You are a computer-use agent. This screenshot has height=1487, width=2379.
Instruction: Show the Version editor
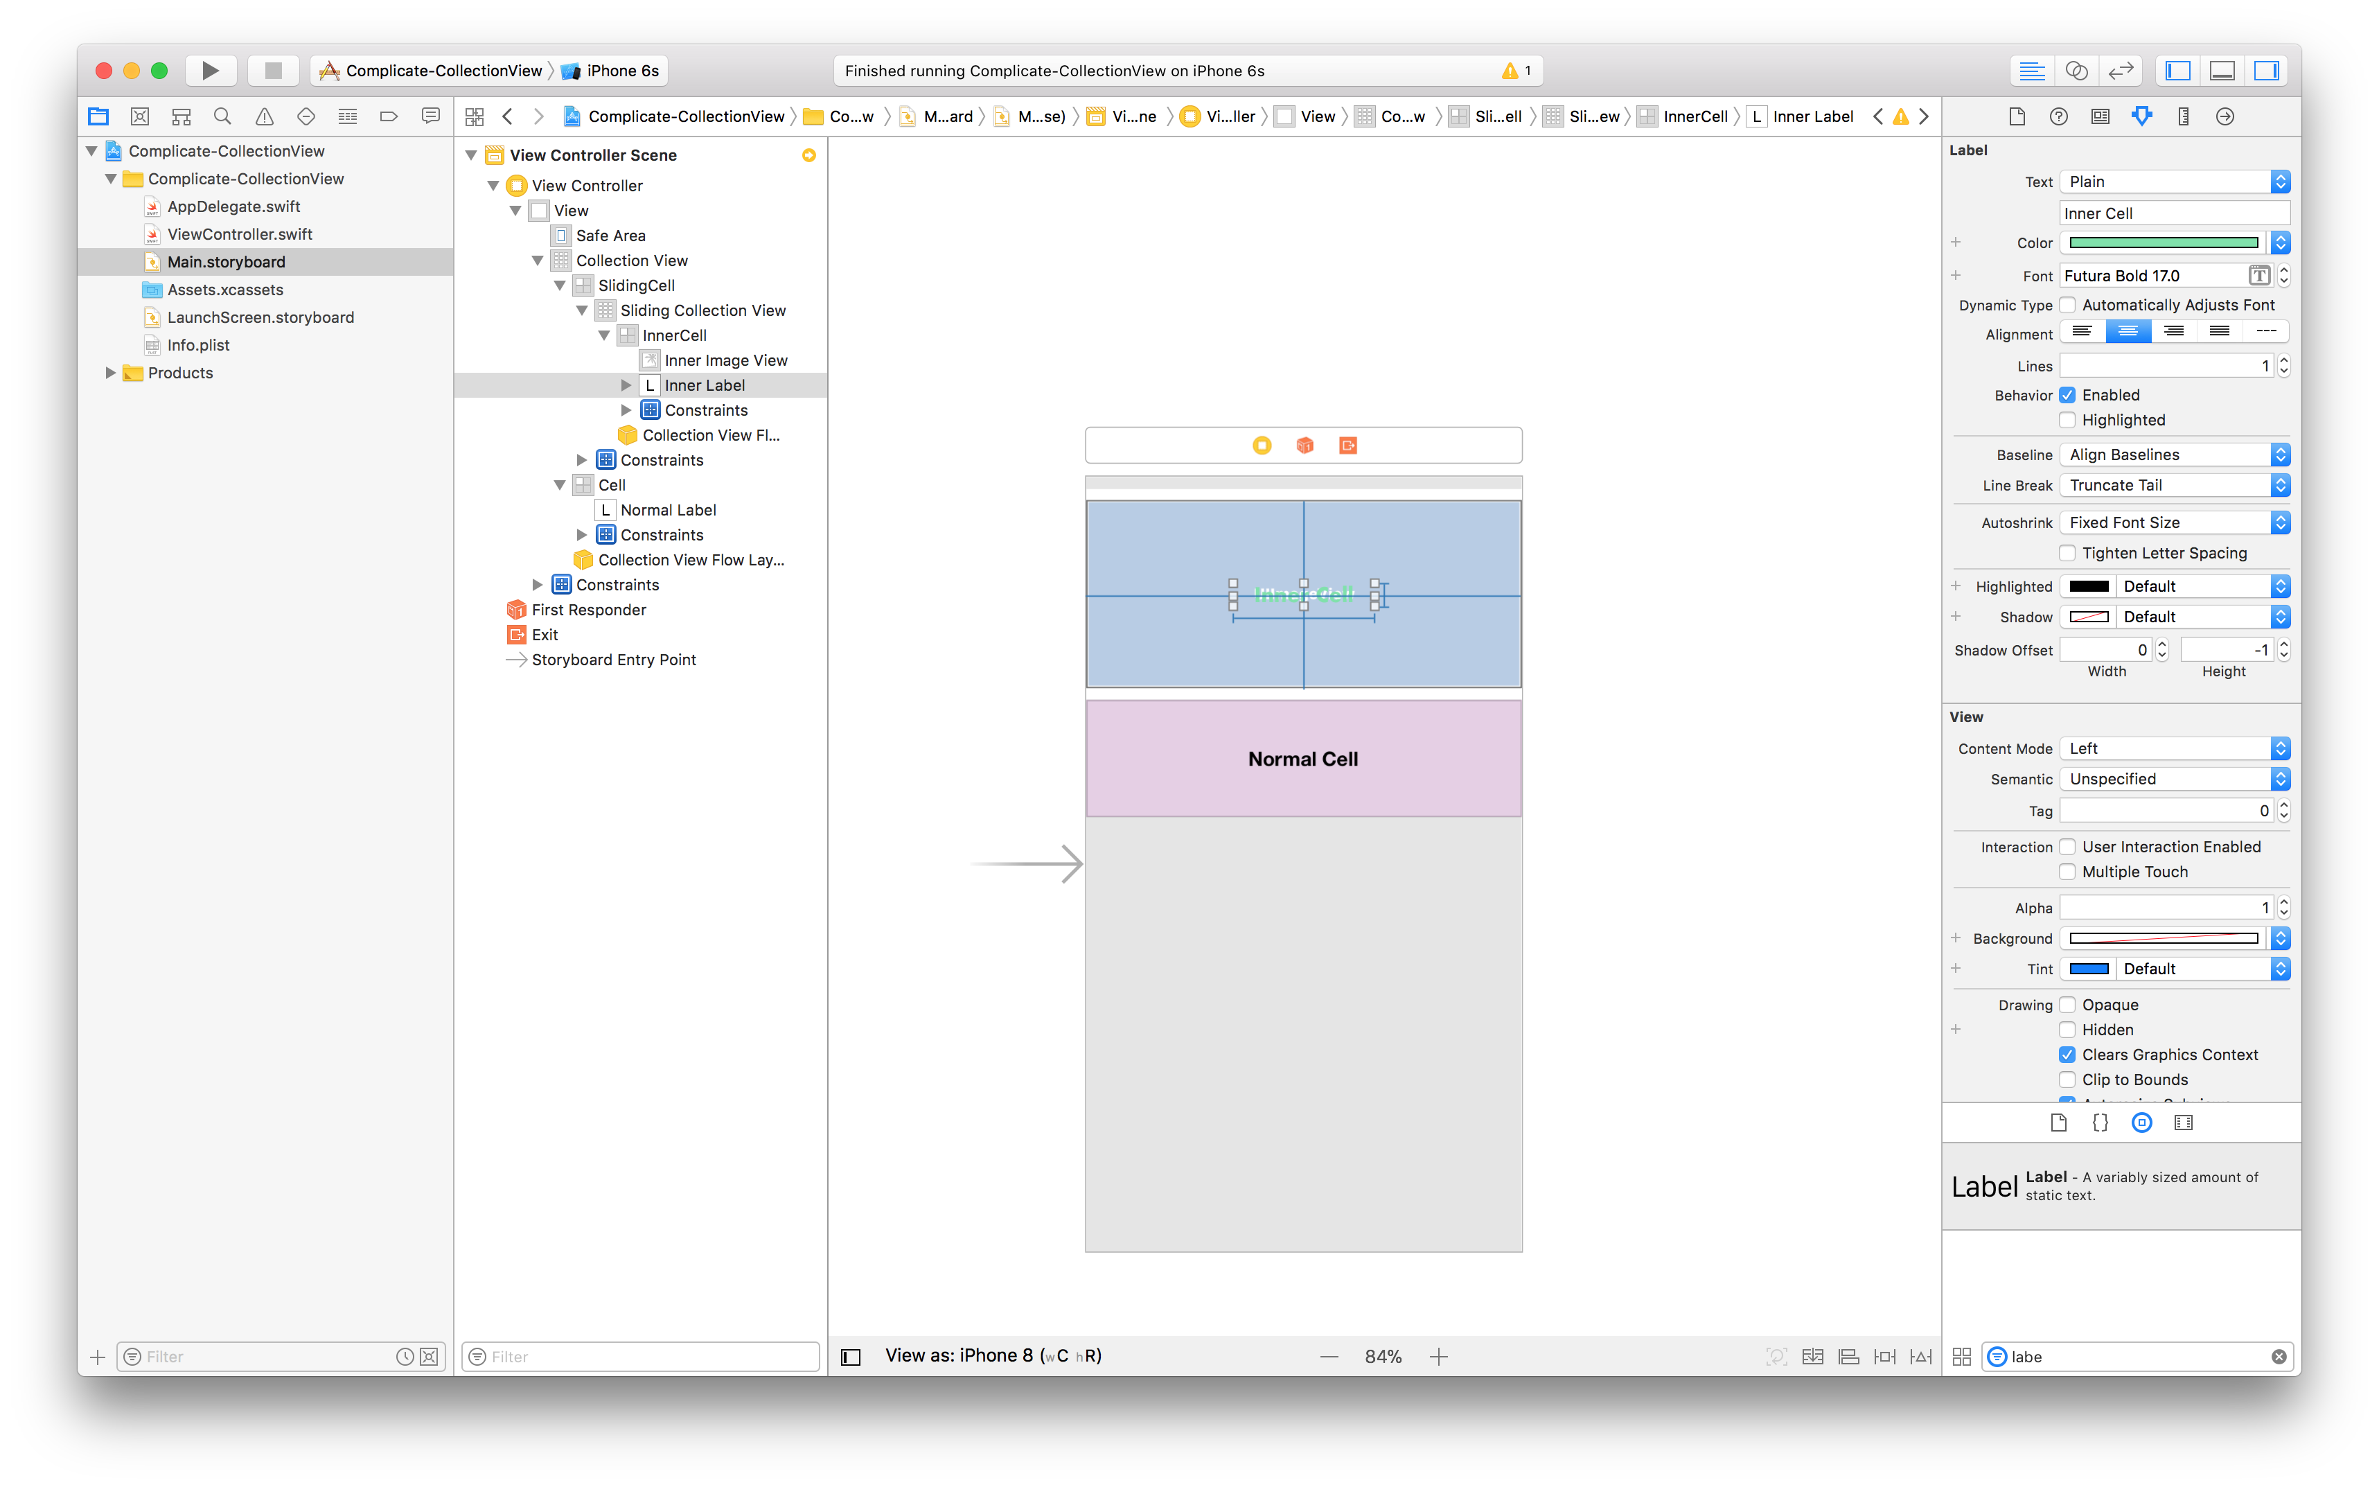pos(2121,70)
